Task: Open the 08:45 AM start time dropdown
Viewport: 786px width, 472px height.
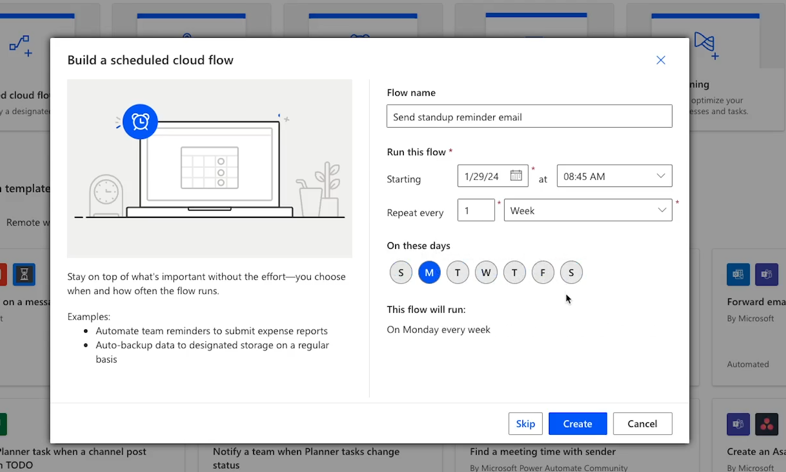Action: pyautogui.click(x=615, y=176)
